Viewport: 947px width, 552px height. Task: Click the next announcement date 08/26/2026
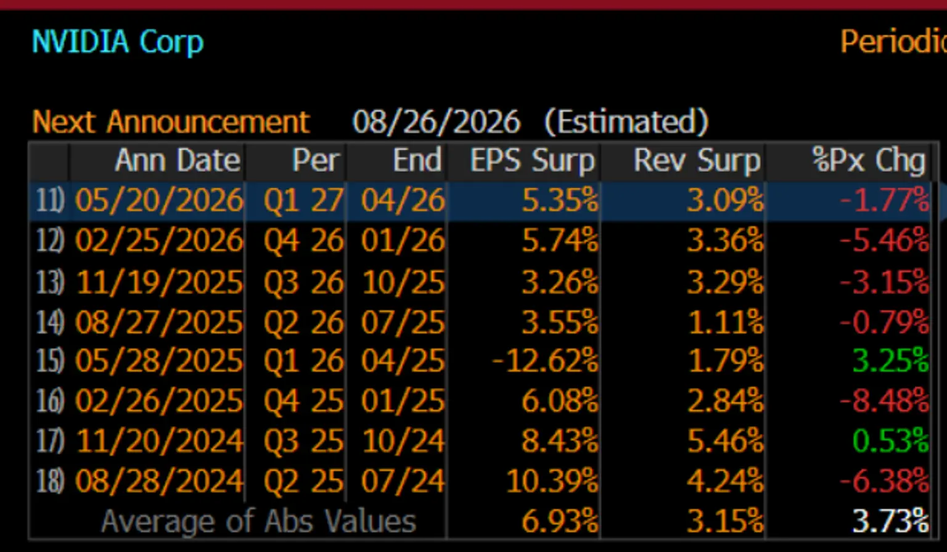[x=437, y=122]
